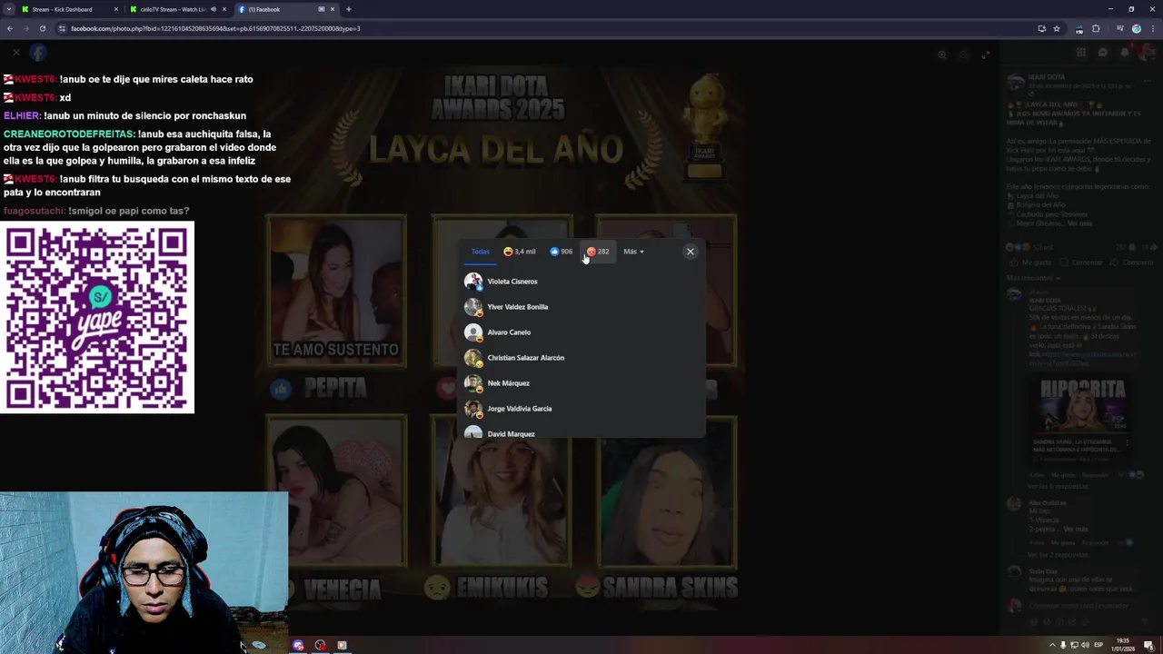Open Yiver Valdez Bonilla profile link

tap(518, 307)
